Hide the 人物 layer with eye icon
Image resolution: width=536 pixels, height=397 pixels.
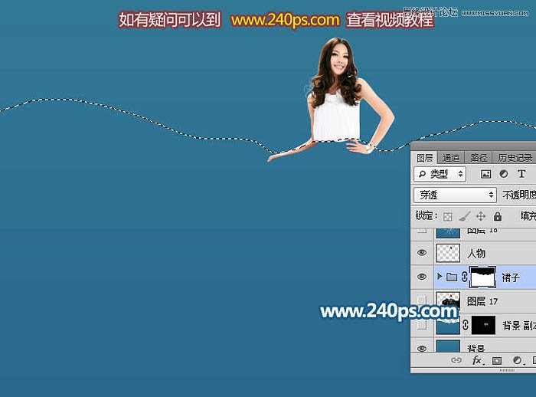(422, 253)
